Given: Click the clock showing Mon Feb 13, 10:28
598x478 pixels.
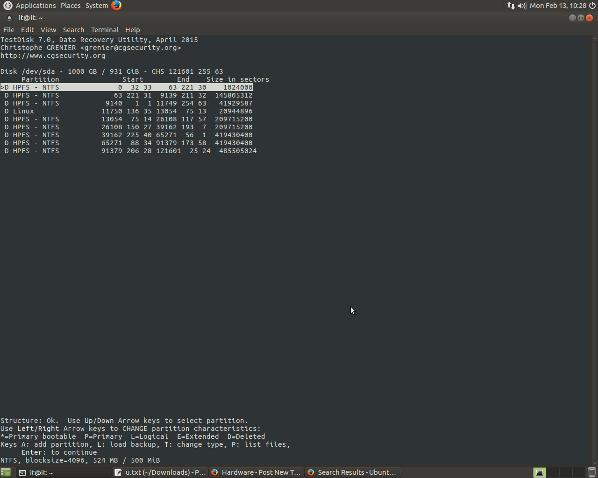Looking at the screenshot, I should coord(558,6).
